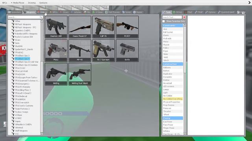Select the Physical Properties tool
This screenshot has height=141, width=252.
click(172, 102)
